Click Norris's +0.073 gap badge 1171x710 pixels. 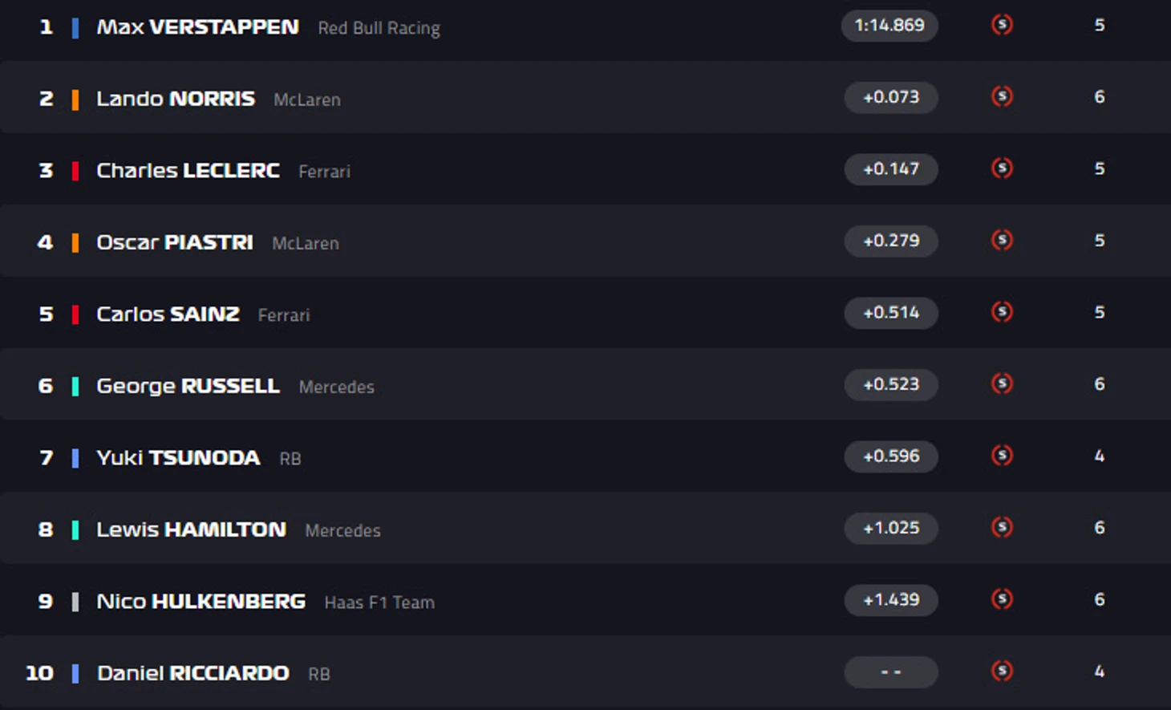click(891, 98)
